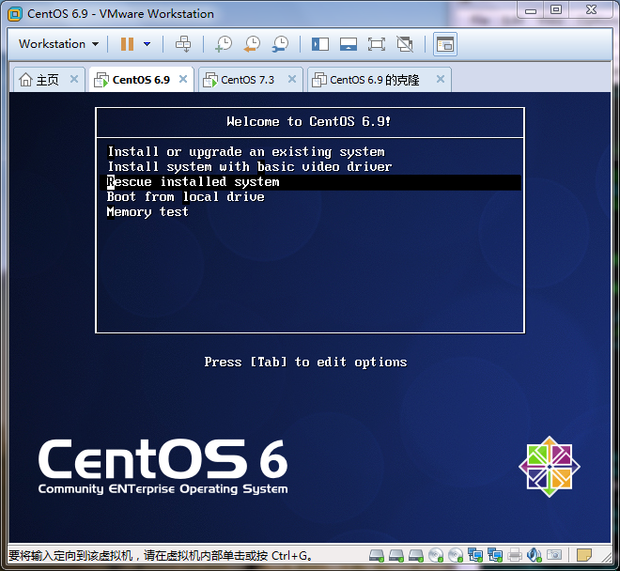Open the Workstation menu dropdown

(x=58, y=44)
